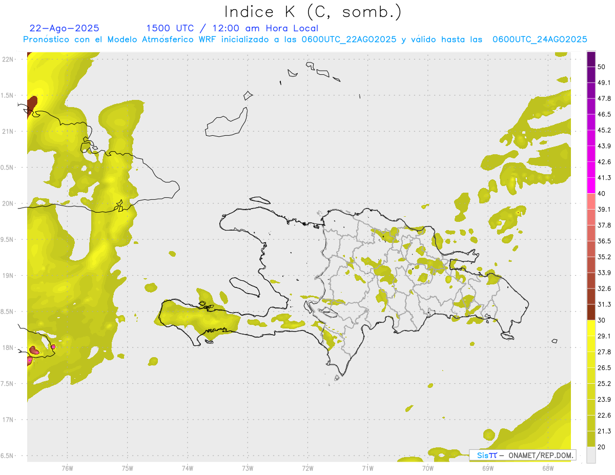Click the color scale value 39.1

coord(605,210)
